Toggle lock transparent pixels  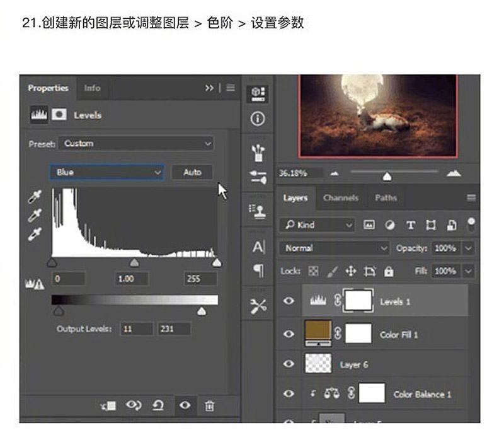click(313, 272)
